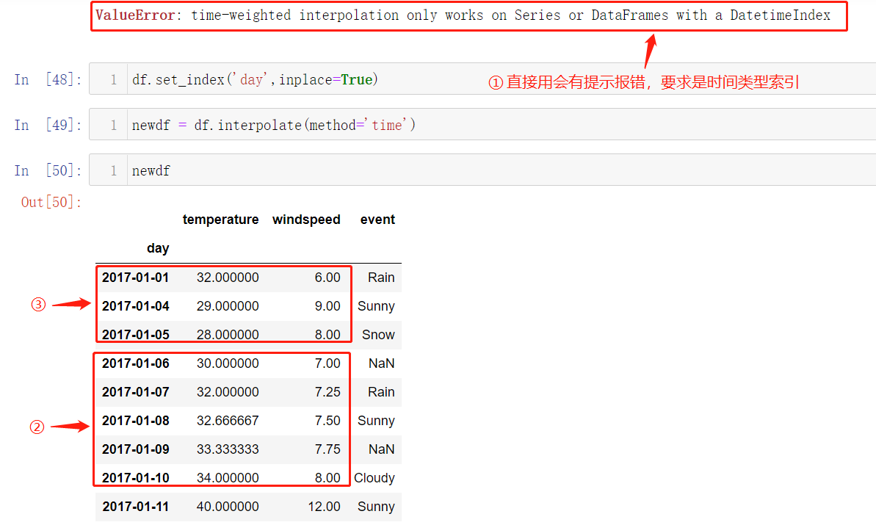Click event Sunny in 2017-01-11 row

[376, 507]
